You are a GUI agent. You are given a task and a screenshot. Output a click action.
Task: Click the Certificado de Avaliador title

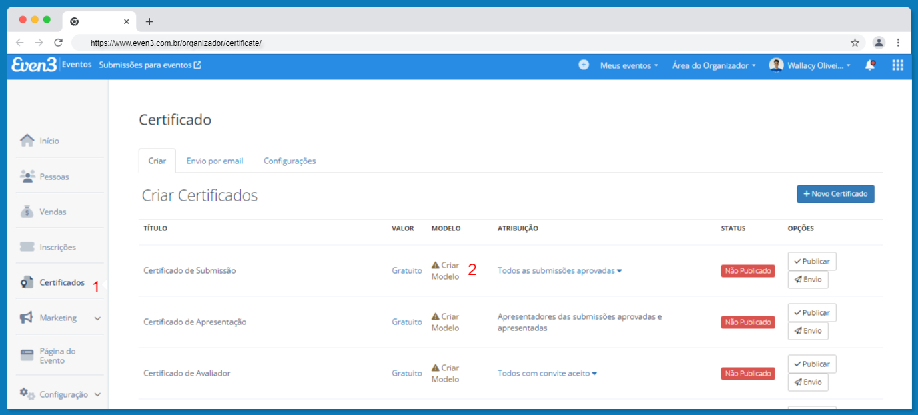[187, 373]
